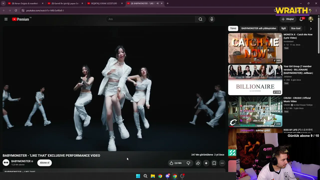Click the Abone ol subscribe button
The image size is (320, 180).
pyautogui.click(x=44, y=163)
